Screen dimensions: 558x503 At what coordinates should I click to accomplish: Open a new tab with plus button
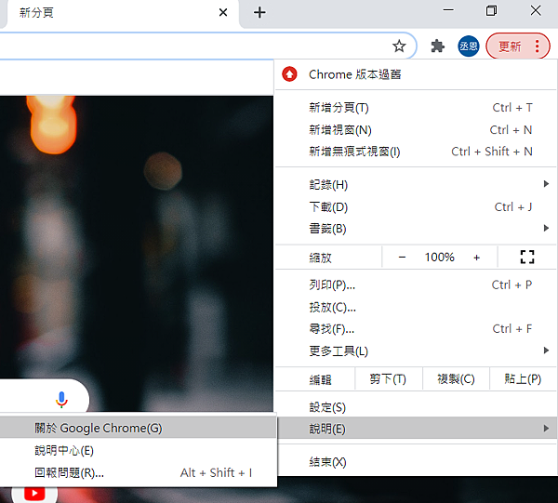click(x=259, y=12)
